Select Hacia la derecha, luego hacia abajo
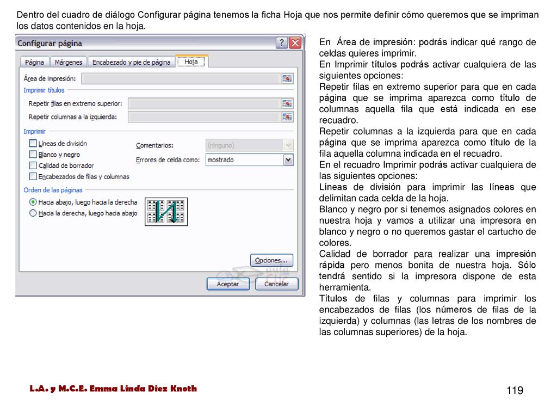 (33, 213)
